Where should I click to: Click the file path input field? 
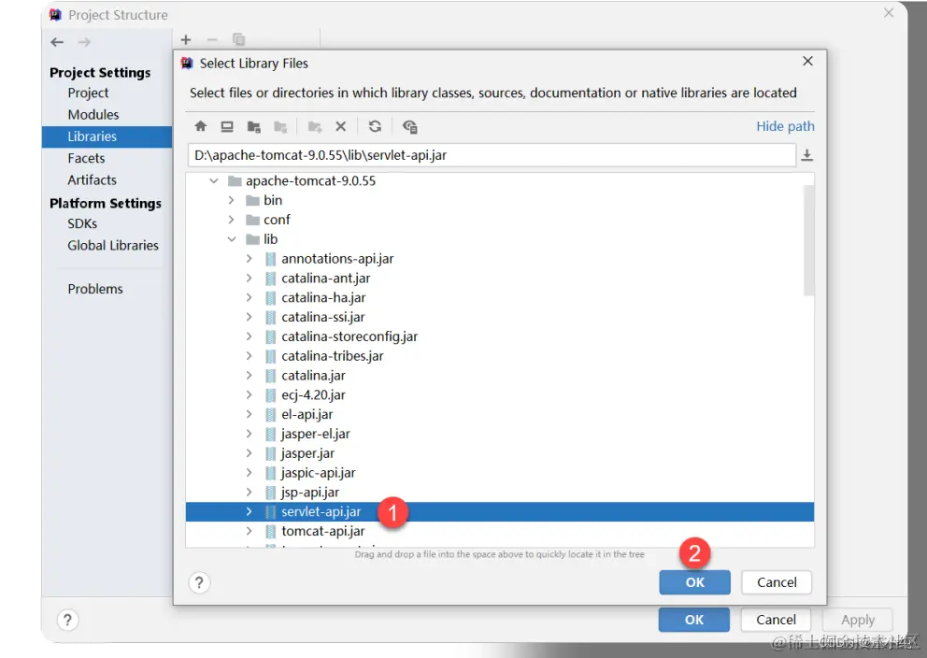click(x=492, y=155)
